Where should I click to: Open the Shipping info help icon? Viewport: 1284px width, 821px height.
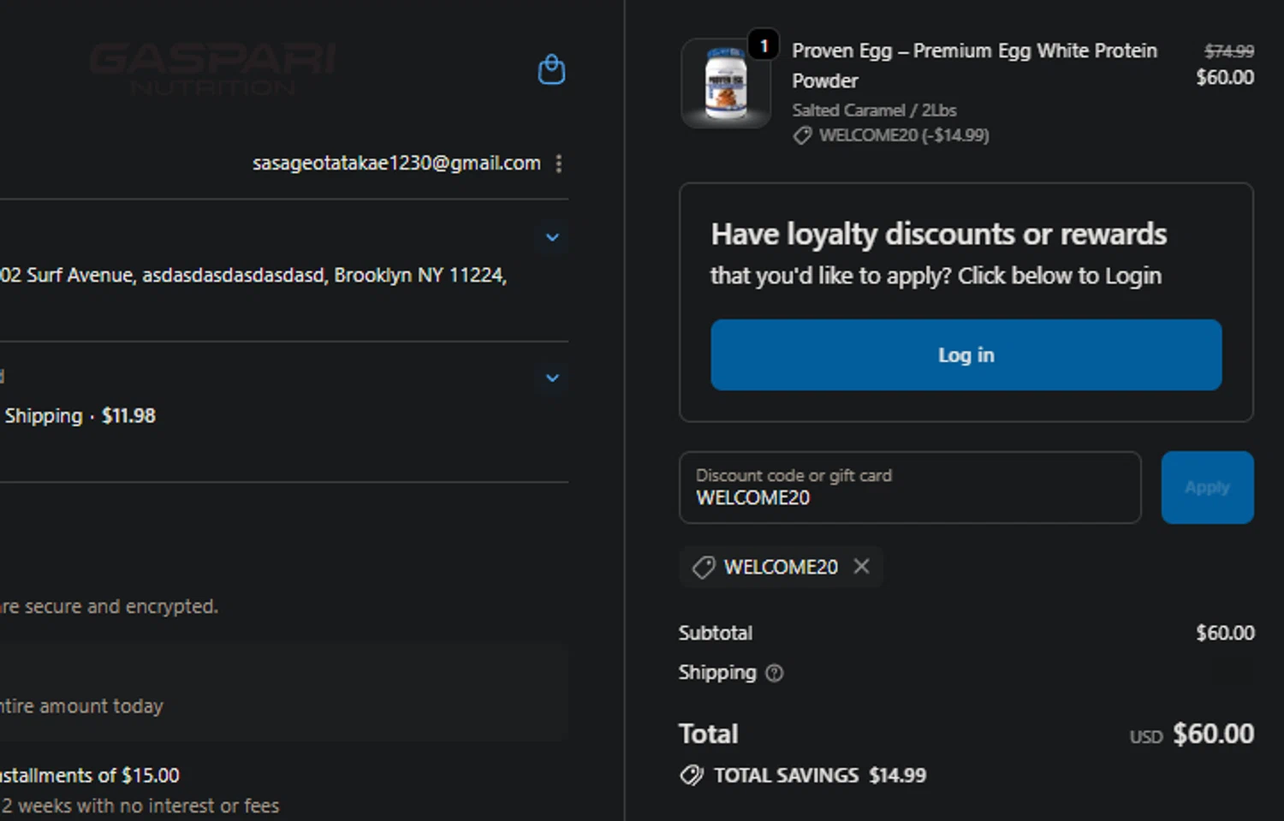click(774, 673)
